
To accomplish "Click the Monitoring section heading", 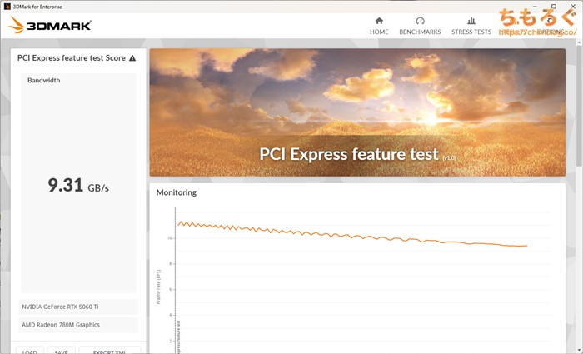I will click(177, 192).
